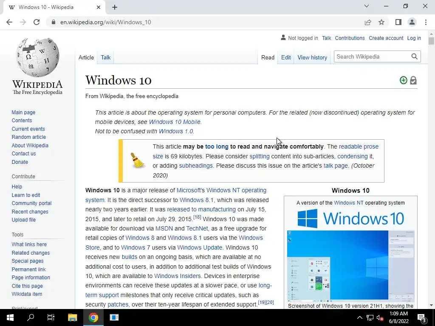Go to the Main page link
Image resolution: width=435 pixels, height=326 pixels.
24,112
